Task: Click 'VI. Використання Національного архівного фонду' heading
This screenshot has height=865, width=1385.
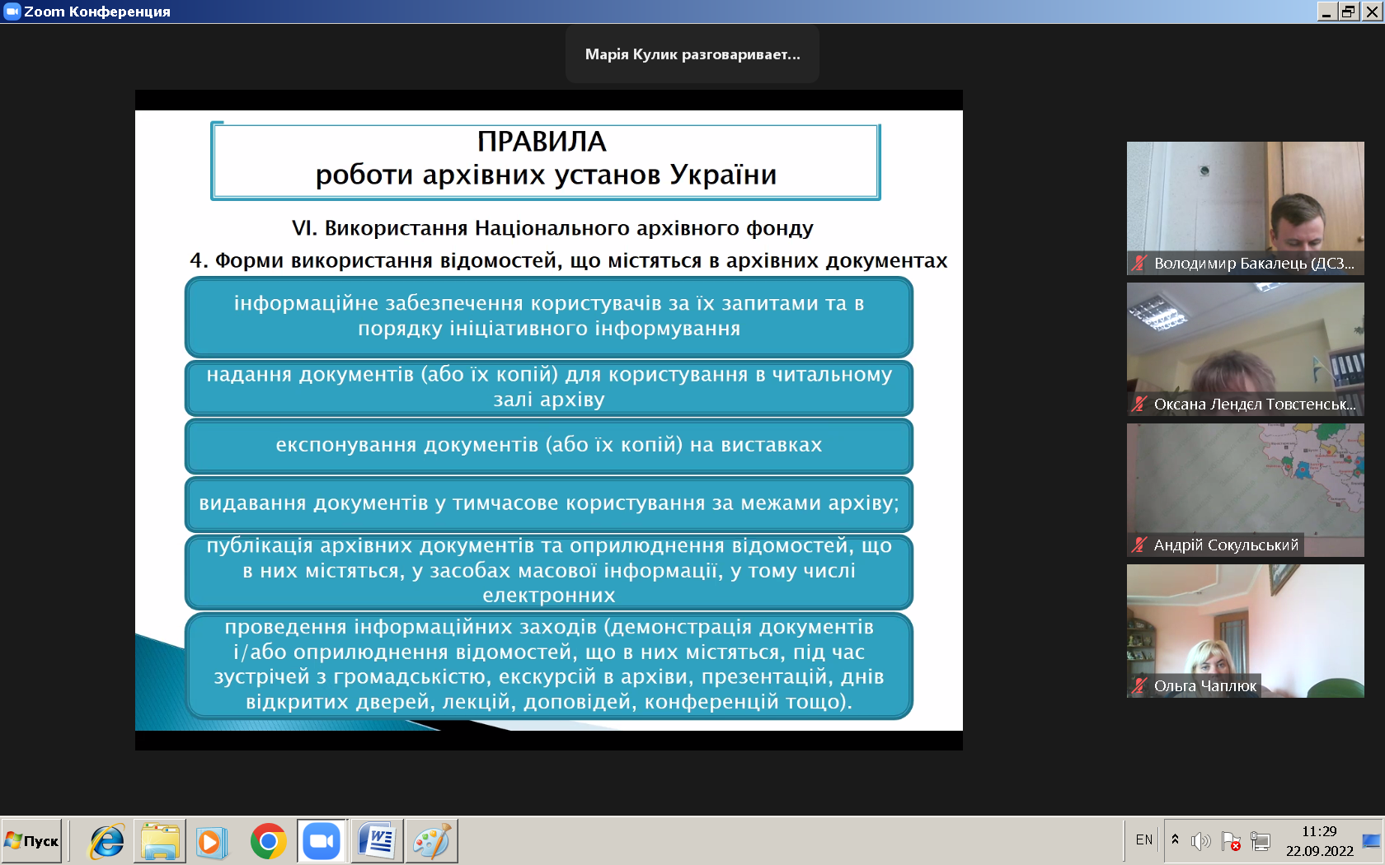Action: 552,228
